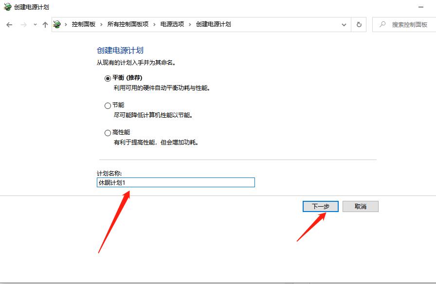Viewport: 436px width, 284px height.
Task: Select the 平衡 (推荐) radio button
Action: tap(108, 78)
